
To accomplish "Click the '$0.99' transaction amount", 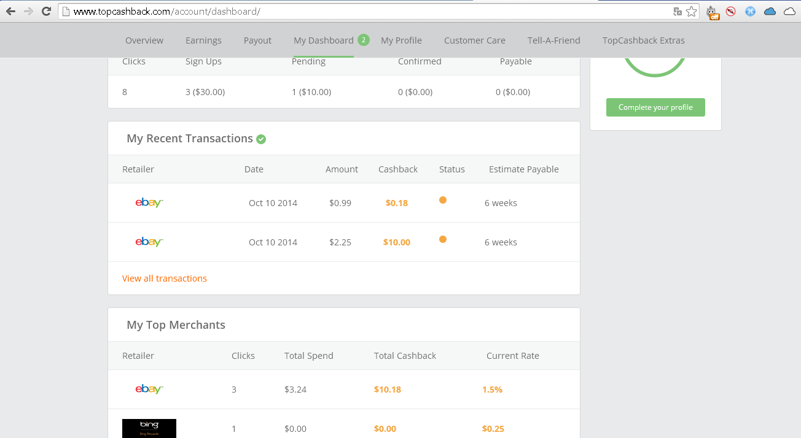I will tap(340, 203).
